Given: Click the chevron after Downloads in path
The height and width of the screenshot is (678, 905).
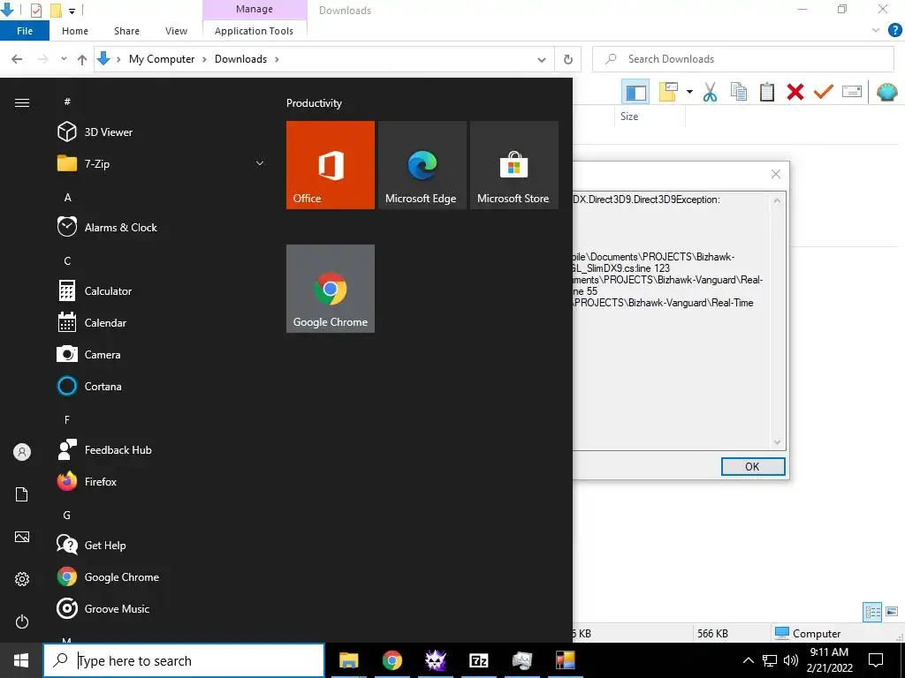Looking at the screenshot, I should point(277,59).
